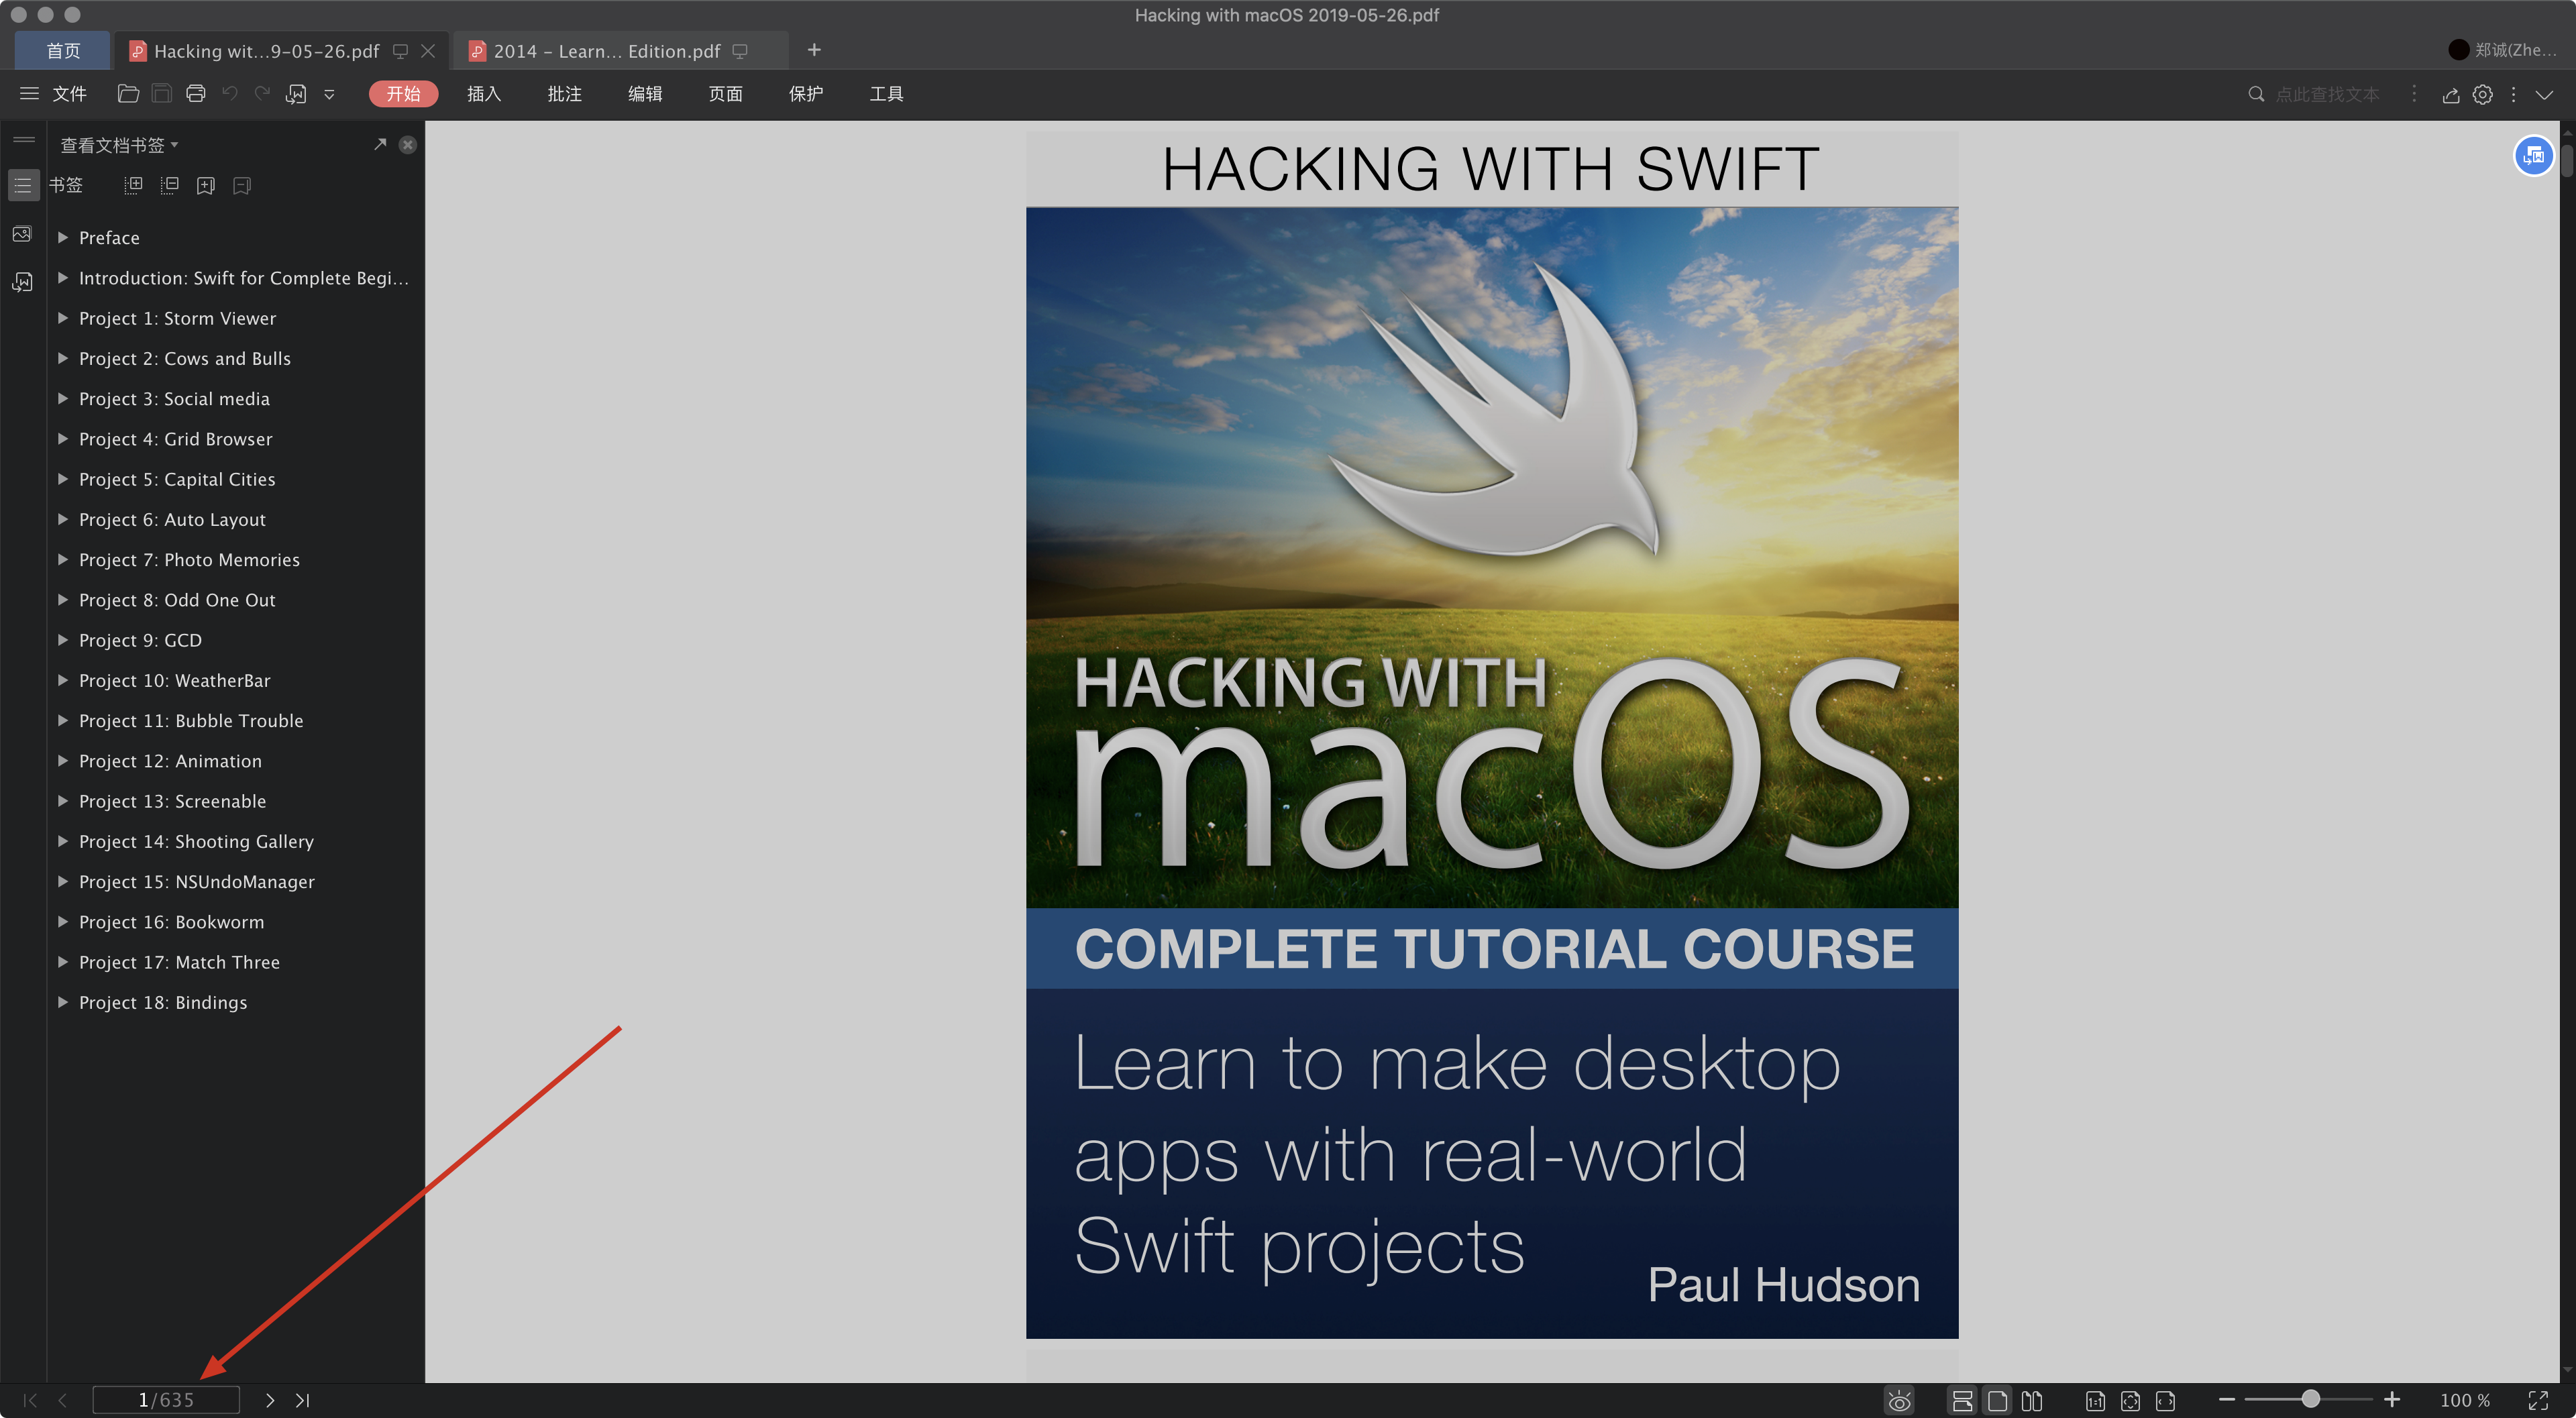
Task: Expand the Project 1: Storm Viewer bookmark
Action: point(63,318)
